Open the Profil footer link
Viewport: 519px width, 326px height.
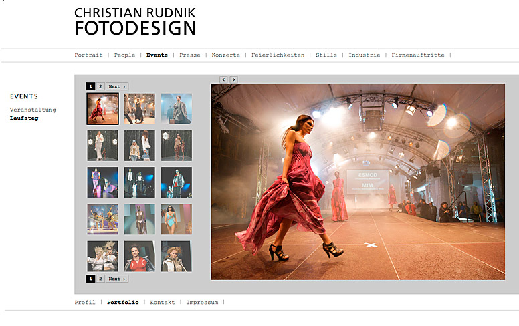(x=84, y=303)
